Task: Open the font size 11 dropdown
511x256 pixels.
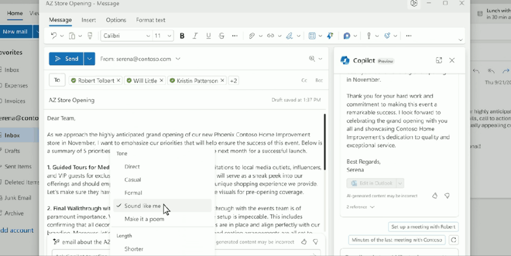Action: click(163, 36)
